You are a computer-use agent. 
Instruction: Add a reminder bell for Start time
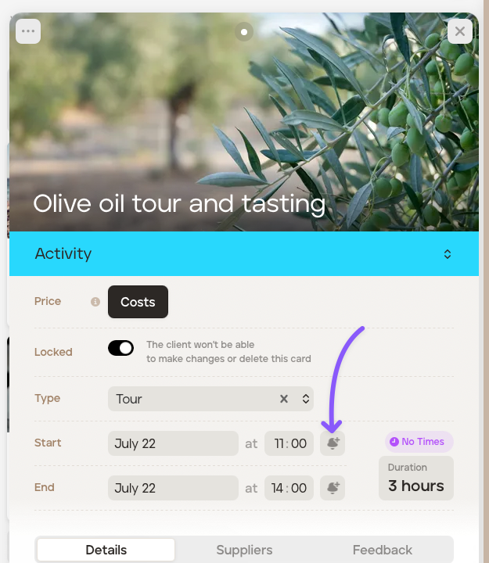[x=333, y=443]
